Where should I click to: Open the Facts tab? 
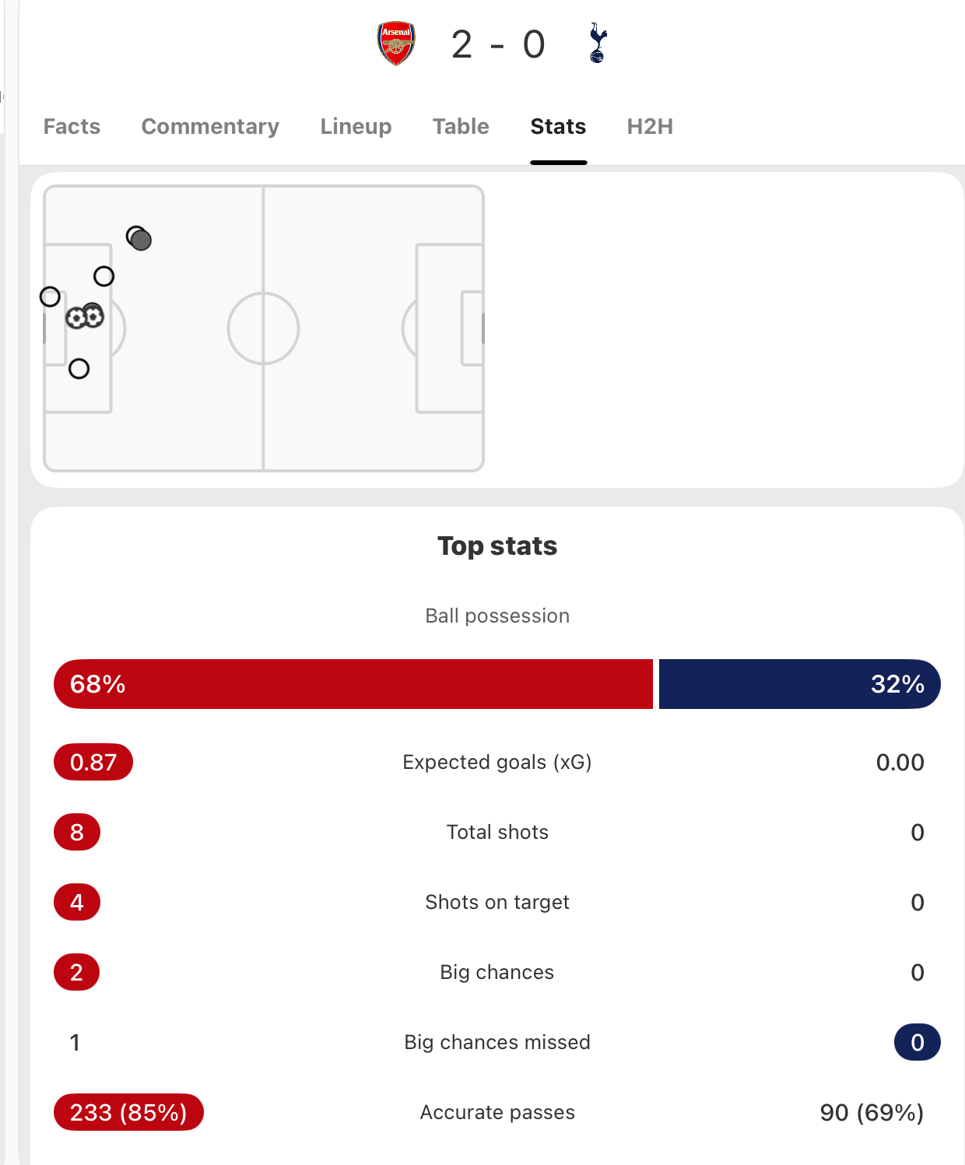coord(72,126)
